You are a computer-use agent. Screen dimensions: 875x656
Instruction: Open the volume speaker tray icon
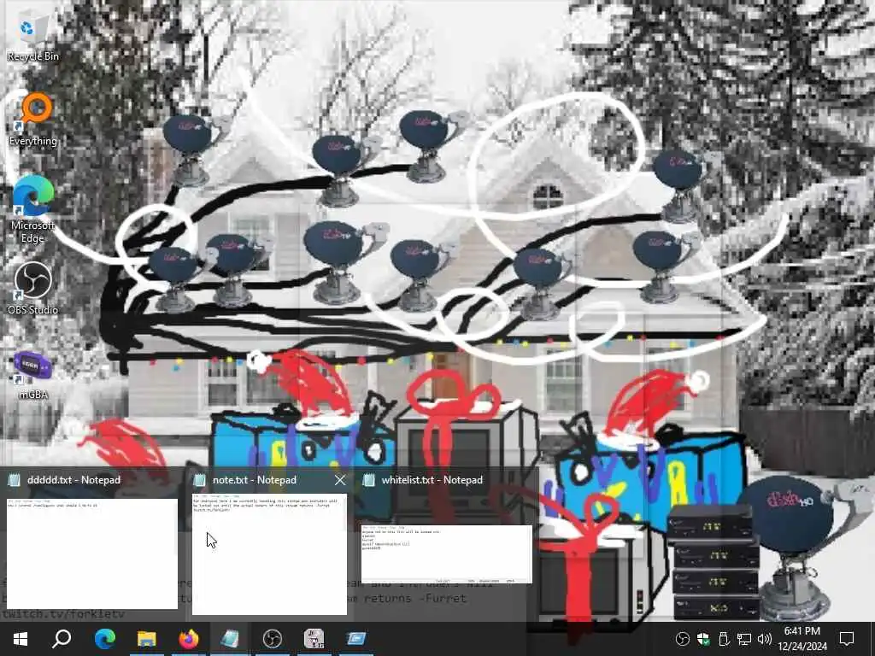pos(765,639)
